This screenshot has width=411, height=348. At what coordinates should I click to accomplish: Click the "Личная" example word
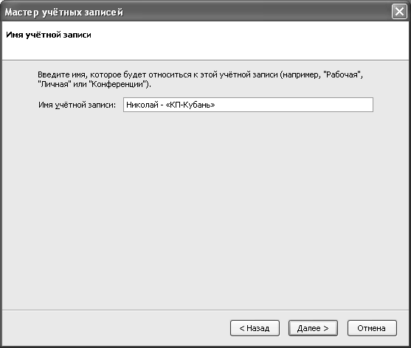55,84
